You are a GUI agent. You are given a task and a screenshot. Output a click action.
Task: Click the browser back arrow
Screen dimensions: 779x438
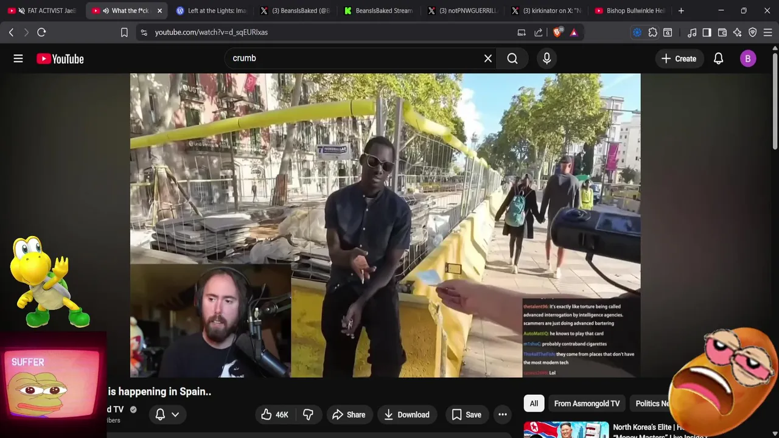11,32
